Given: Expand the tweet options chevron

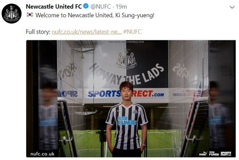Looking at the screenshot, I should click(x=232, y=7).
